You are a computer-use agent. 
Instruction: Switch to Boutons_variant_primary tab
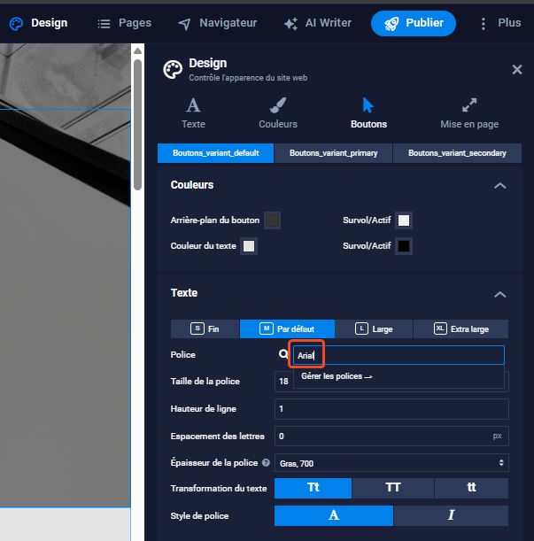coord(333,153)
